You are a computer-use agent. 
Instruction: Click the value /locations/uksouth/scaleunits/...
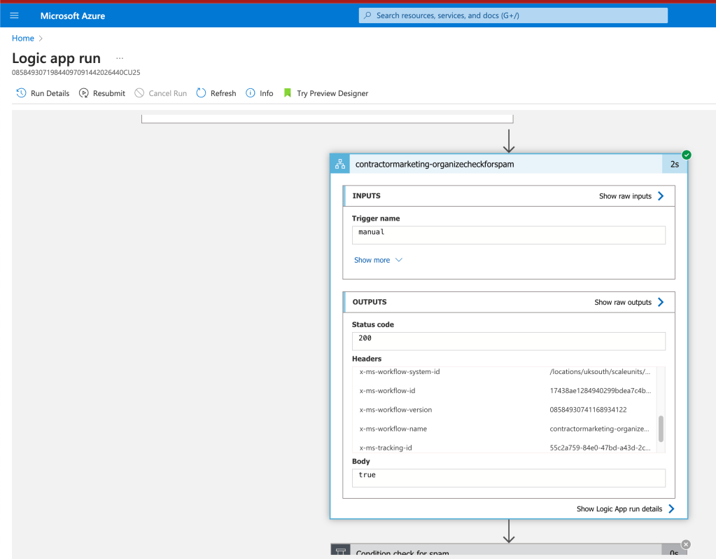[x=600, y=372]
